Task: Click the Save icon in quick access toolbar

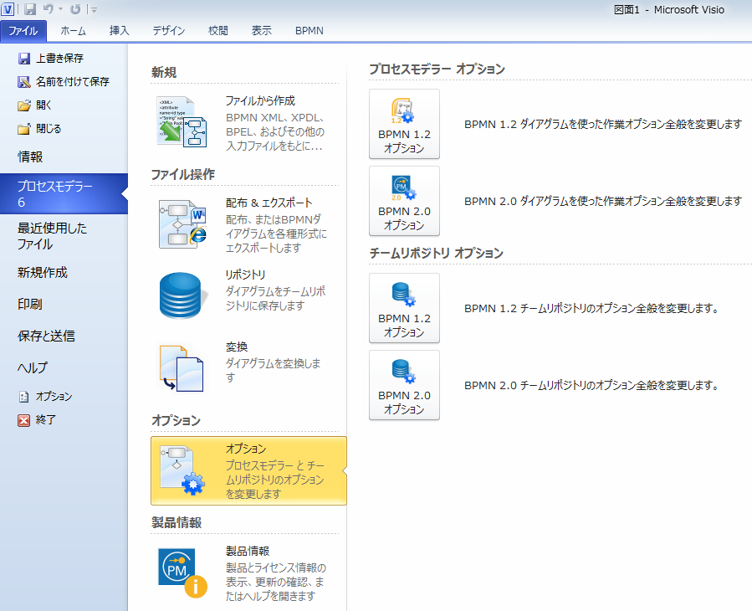Action: pos(30,9)
